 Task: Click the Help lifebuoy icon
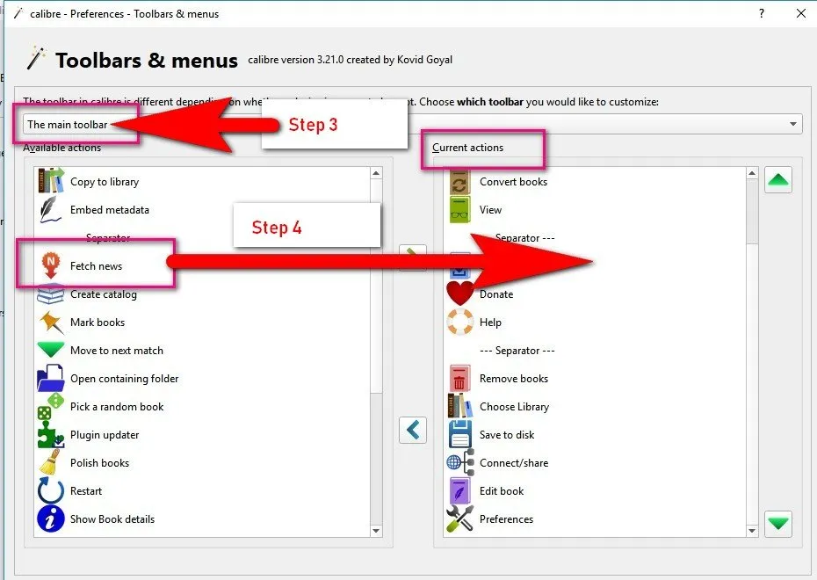coord(460,322)
